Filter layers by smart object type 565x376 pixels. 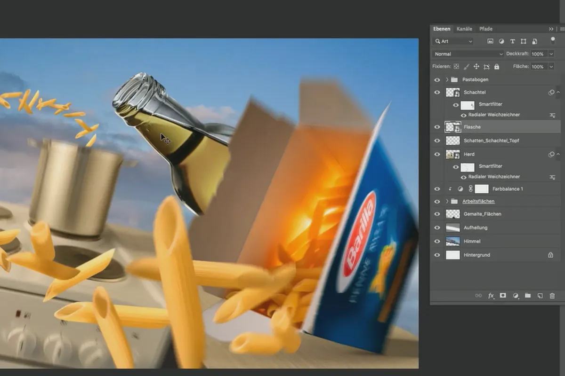coord(534,41)
